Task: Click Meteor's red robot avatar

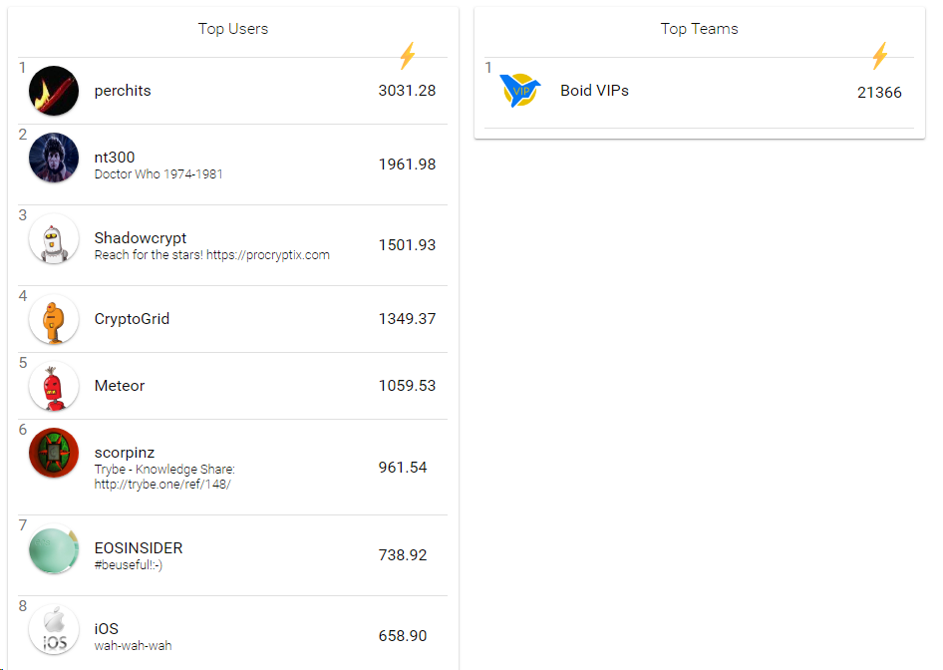Action: coord(54,386)
